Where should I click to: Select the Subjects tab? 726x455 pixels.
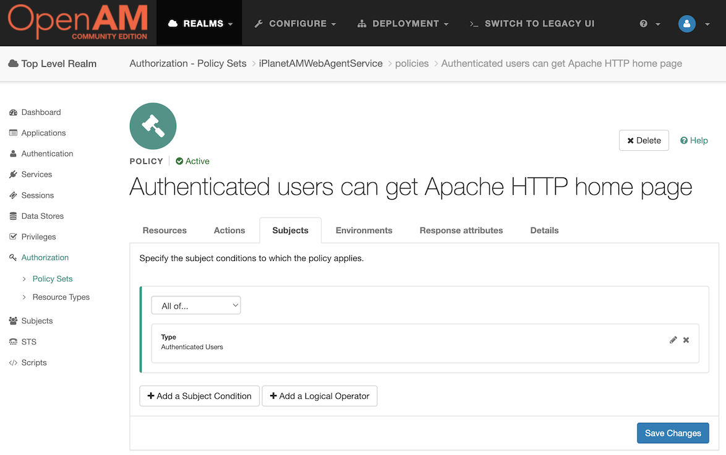[290, 231]
